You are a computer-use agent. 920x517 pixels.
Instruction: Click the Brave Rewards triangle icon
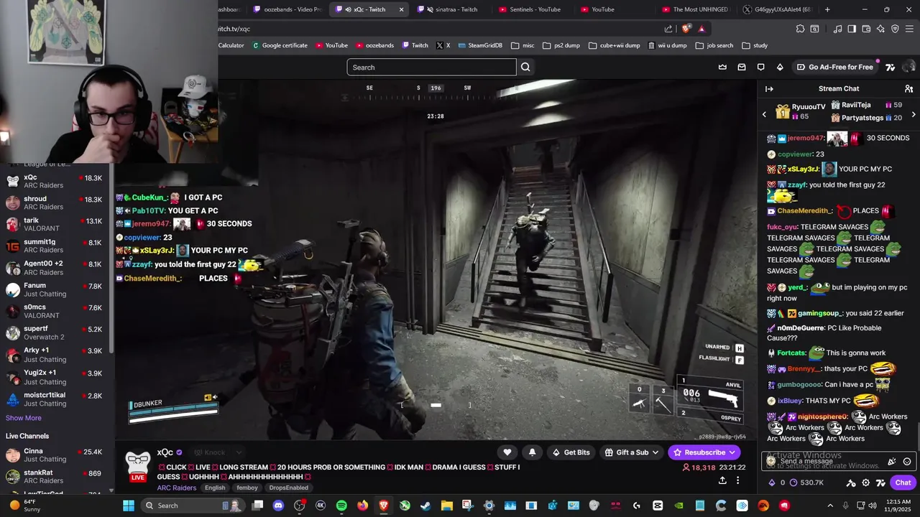click(x=701, y=29)
